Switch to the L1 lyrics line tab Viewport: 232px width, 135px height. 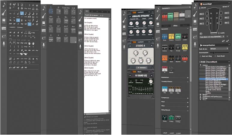87,11
